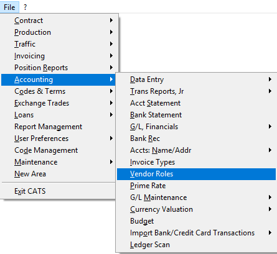Open the File menu

9,7
